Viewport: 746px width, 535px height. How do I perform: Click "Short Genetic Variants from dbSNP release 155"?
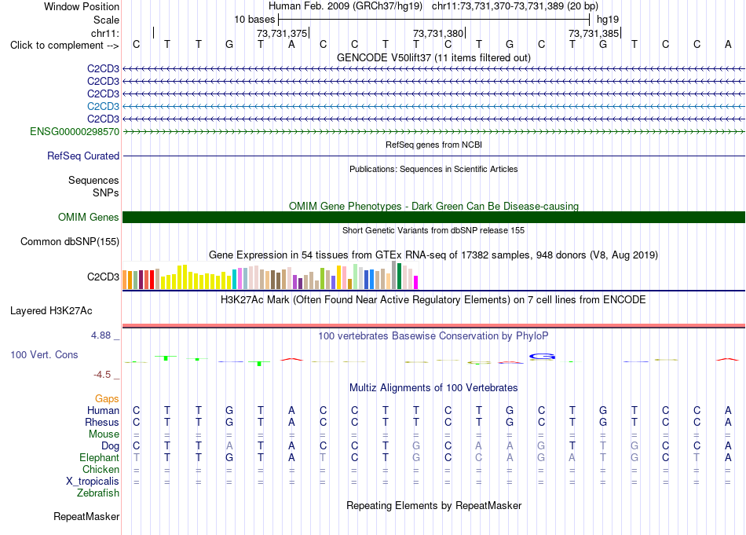(433, 230)
